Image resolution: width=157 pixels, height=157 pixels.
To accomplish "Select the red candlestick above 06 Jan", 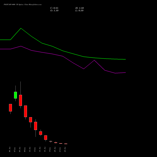I will 10,108.
